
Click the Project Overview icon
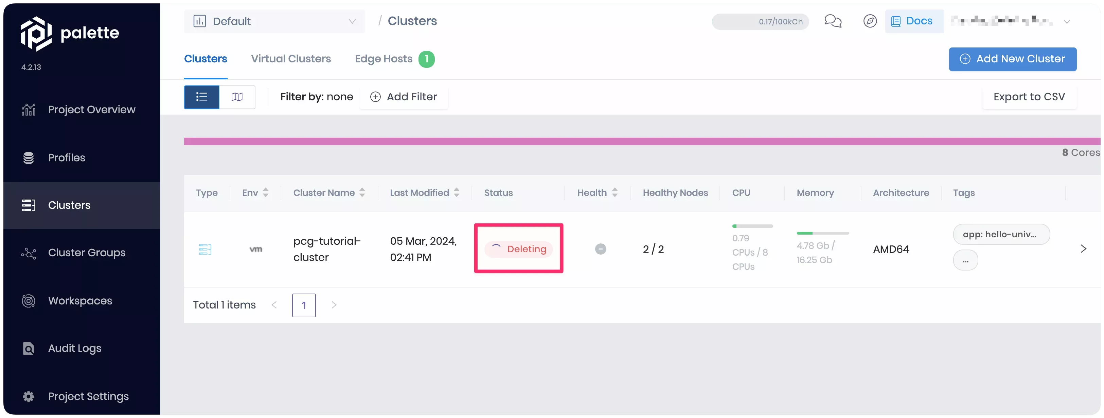(28, 110)
